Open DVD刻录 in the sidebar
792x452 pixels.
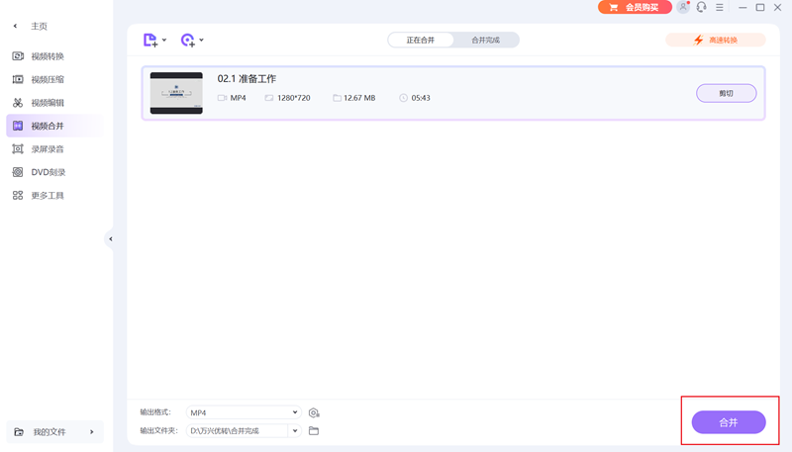coord(48,172)
